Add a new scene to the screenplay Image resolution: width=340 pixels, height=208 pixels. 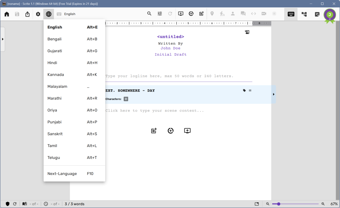pyautogui.click(x=180, y=13)
